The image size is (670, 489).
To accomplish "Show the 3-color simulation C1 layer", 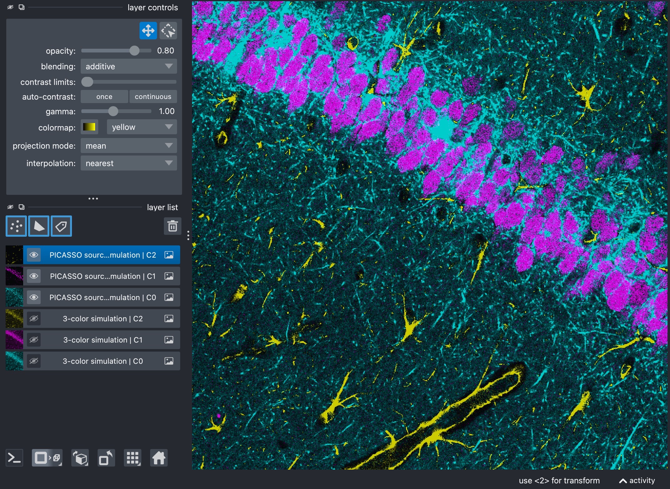I will 34,340.
